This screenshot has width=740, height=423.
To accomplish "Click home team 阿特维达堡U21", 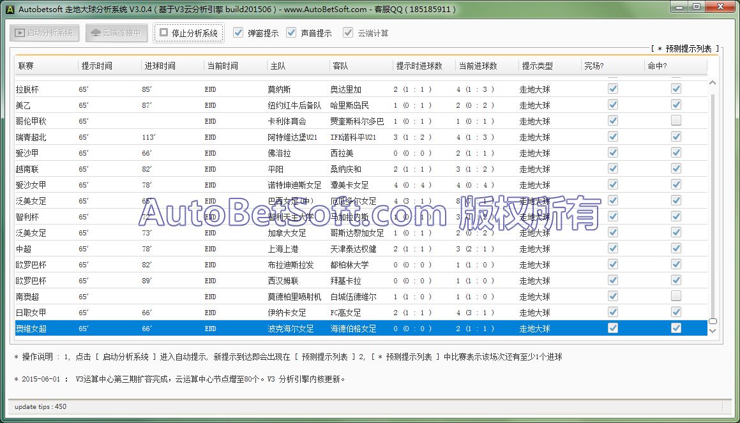I will [x=292, y=137].
